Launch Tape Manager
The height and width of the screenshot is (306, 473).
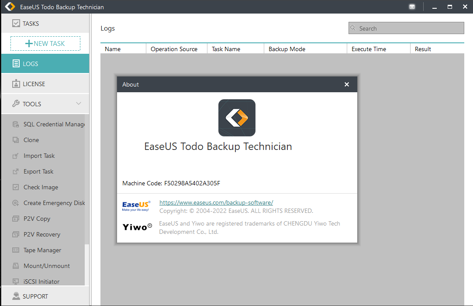(43, 250)
